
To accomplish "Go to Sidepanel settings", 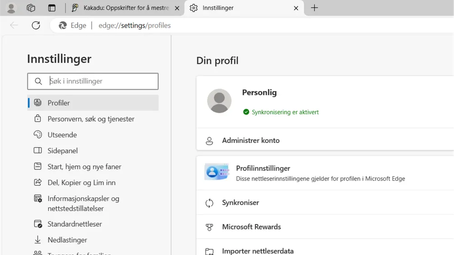I will coord(63,151).
